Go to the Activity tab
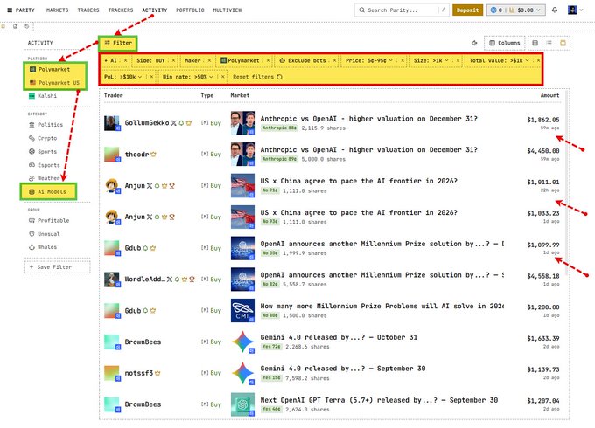 click(x=155, y=10)
